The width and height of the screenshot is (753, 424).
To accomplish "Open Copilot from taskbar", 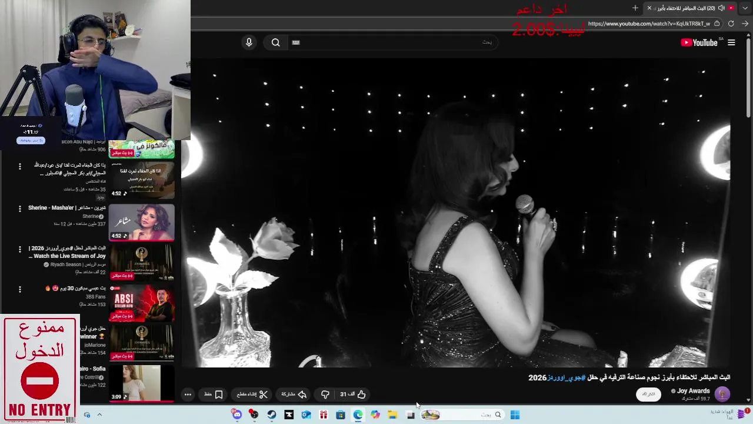I will pos(375,415).
